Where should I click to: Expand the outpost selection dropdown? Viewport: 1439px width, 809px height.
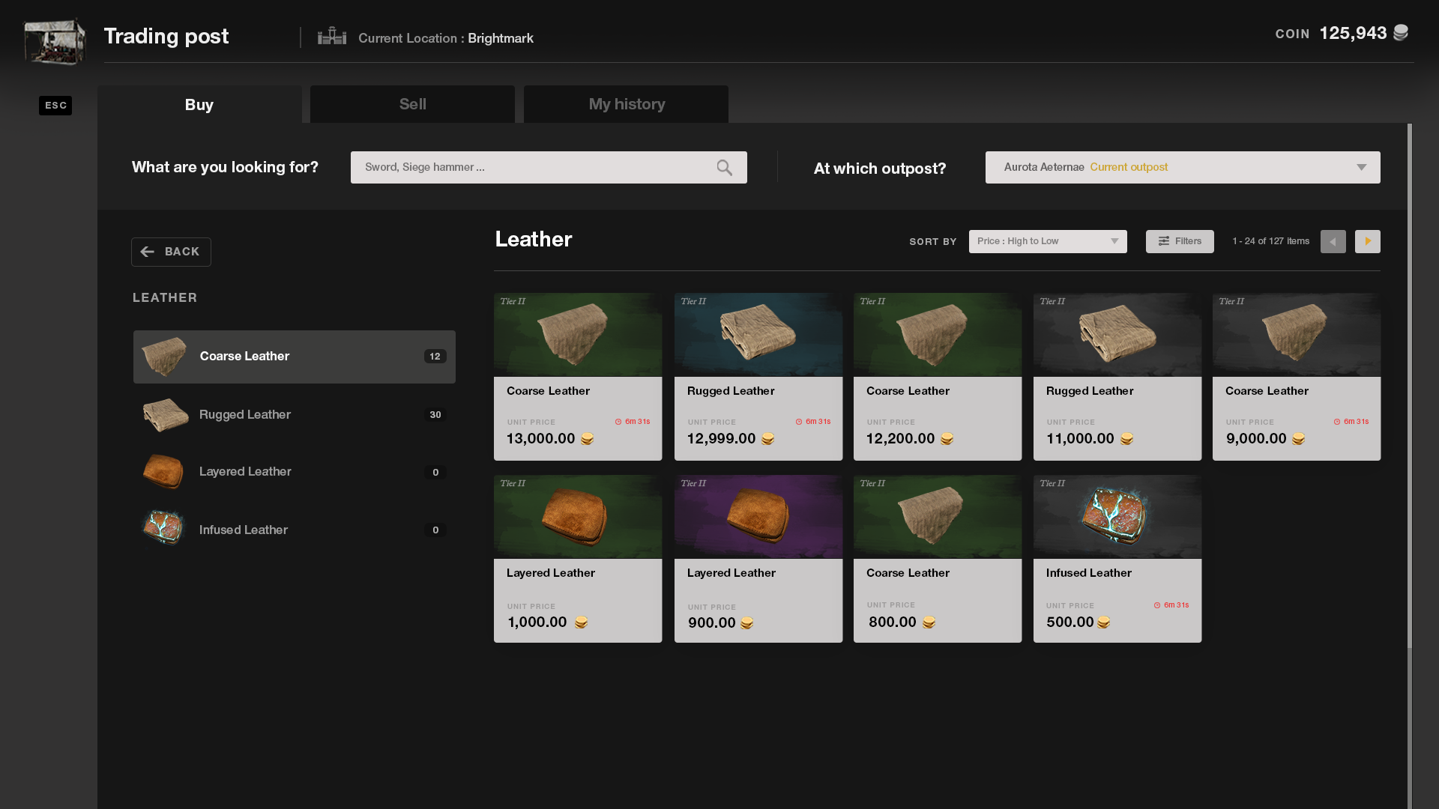(1182, 168)
